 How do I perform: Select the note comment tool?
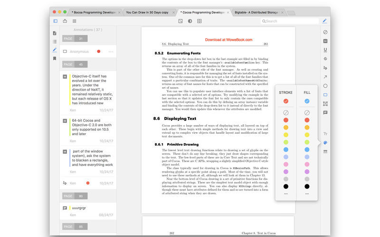(x=325, y=112)
